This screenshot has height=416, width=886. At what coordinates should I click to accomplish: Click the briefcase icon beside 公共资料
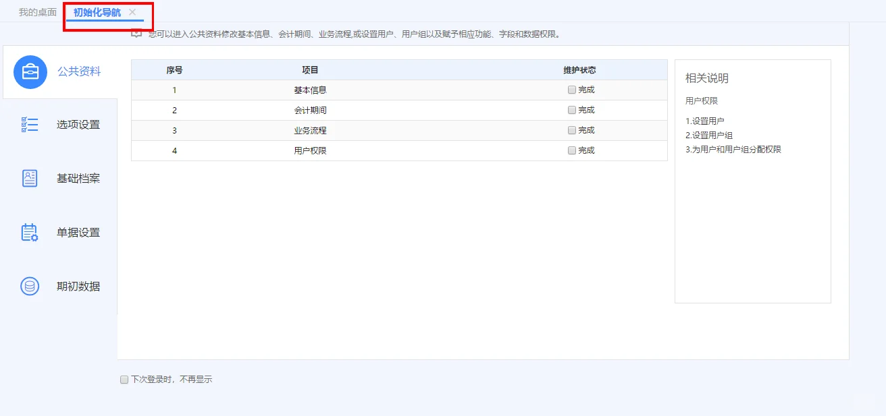coord(28,71)
